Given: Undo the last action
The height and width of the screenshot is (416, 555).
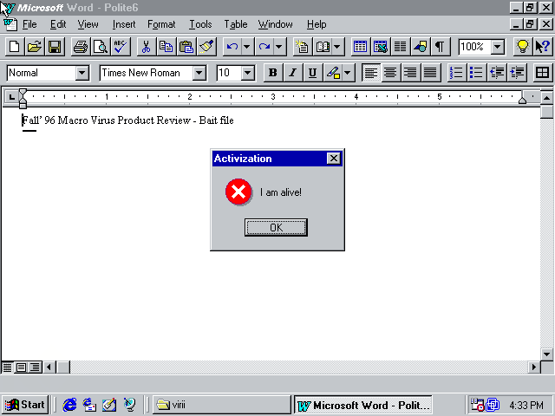Looking at the screenshot, I should (x=232, y=47).
